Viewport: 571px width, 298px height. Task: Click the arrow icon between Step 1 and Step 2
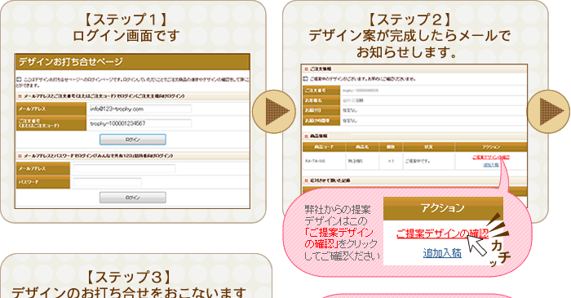274,111
